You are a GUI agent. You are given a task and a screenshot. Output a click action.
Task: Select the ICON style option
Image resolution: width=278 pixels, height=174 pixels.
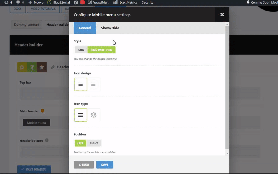(x=81, y=50)
